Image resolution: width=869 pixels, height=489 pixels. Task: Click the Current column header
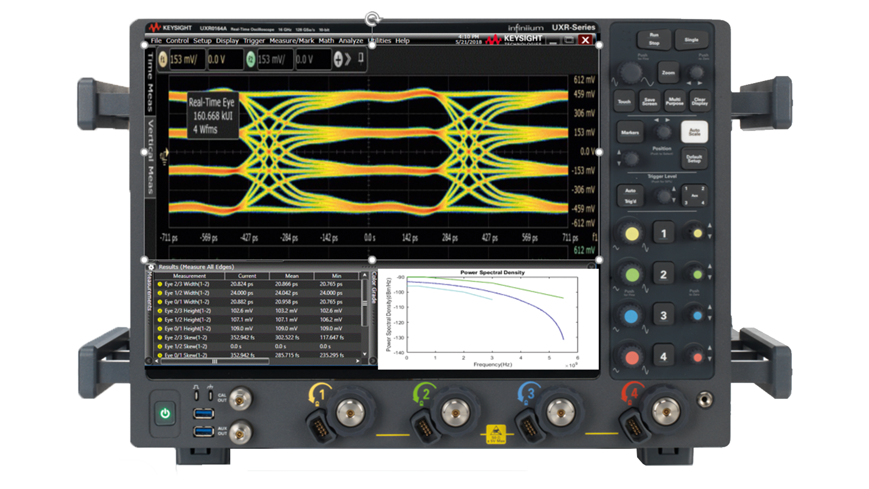click(x=247, y=276)
